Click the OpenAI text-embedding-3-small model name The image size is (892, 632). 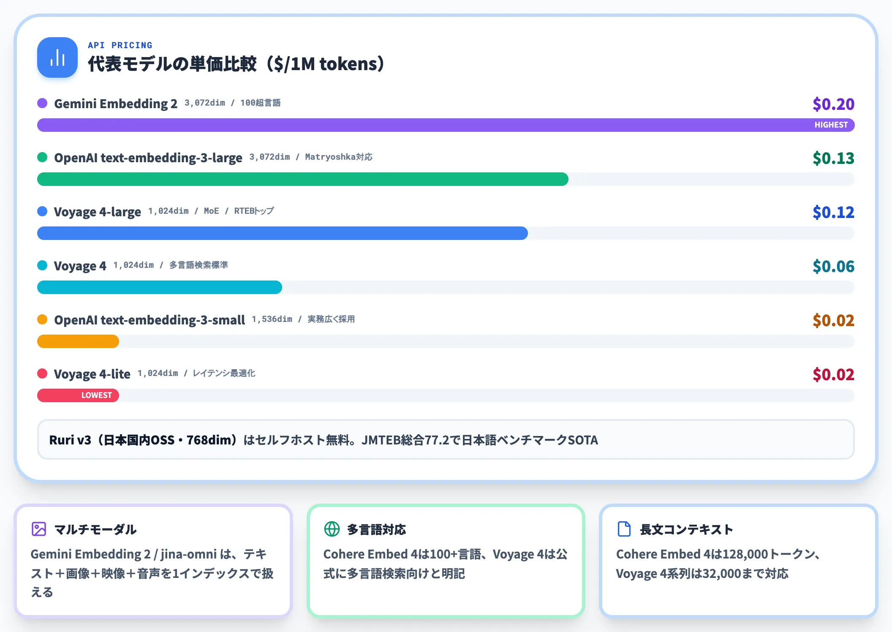click(150, 320)
